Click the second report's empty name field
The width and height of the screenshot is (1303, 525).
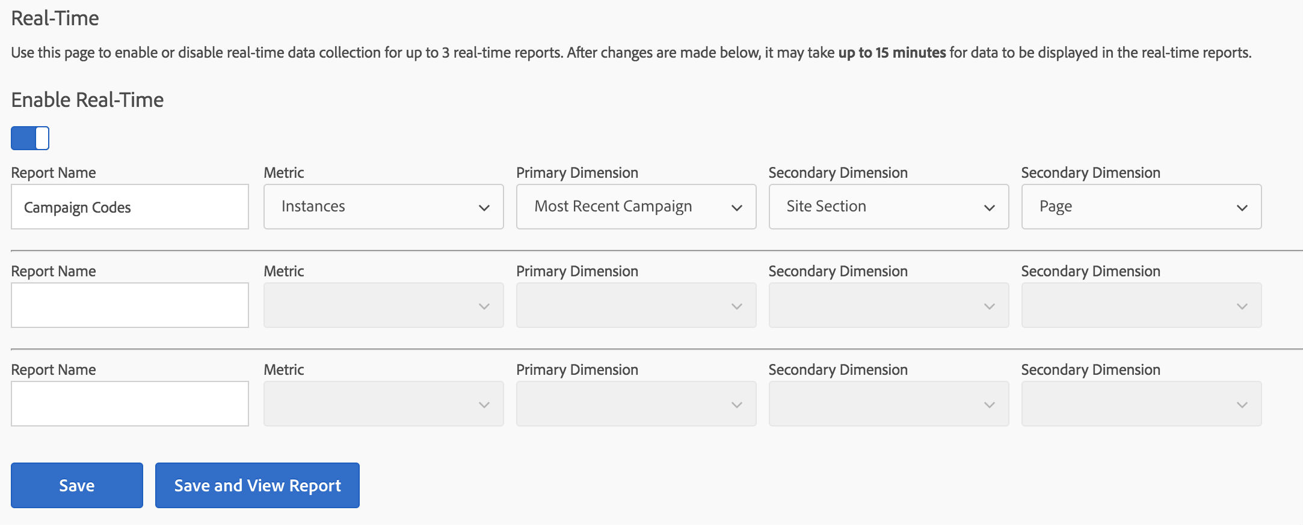(130, 305)
